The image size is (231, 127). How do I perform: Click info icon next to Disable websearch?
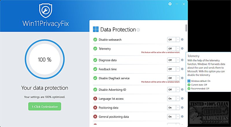pos(182,39)
